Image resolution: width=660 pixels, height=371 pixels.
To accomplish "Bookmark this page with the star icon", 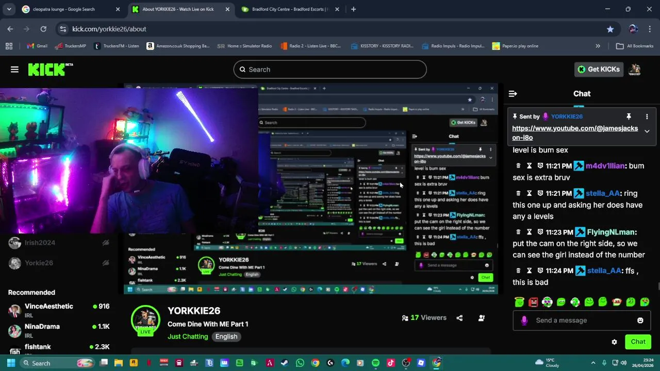I will pyautogui.click(x=610, y=29).
